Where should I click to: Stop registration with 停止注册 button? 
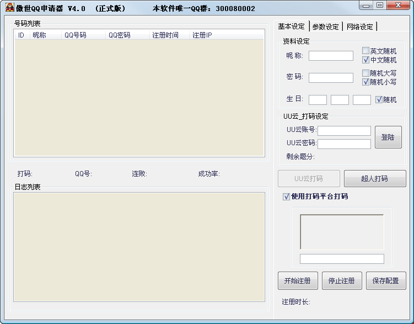coord(342,280)
